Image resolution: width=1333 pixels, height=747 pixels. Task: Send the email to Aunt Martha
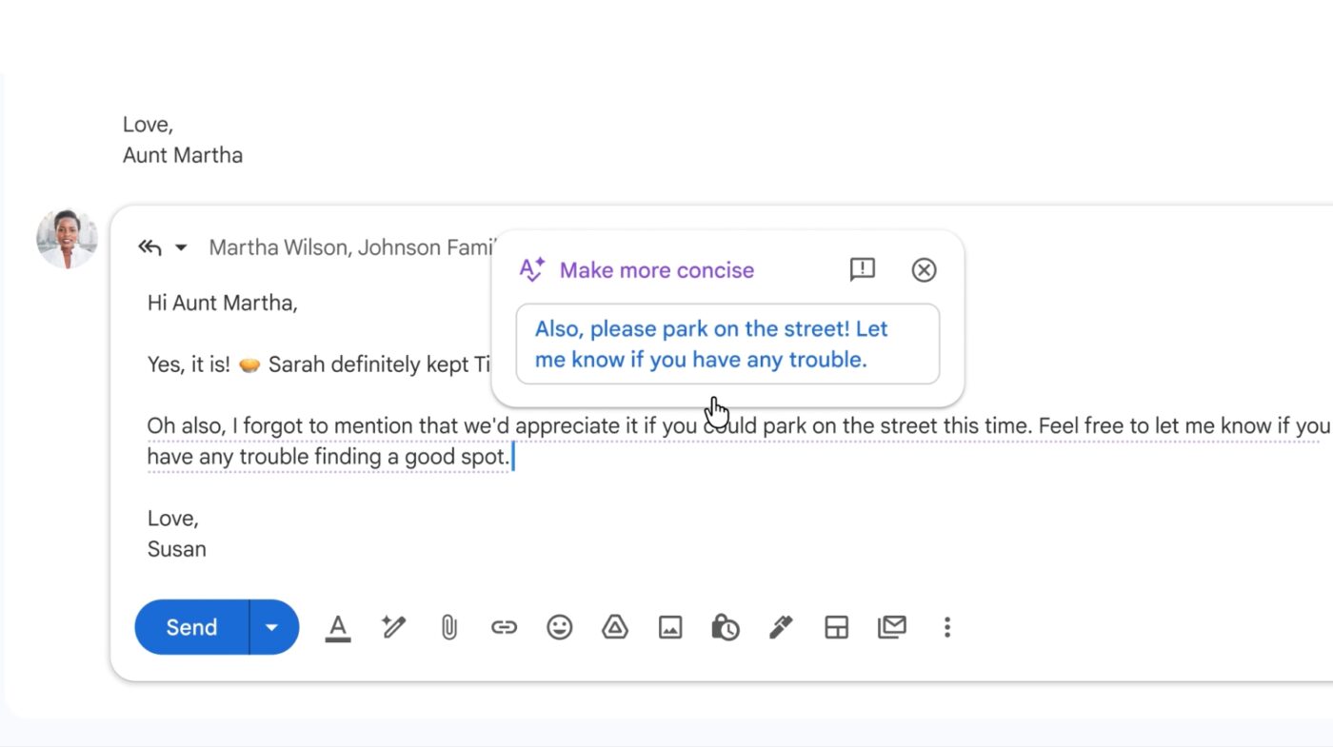[190, 626]
